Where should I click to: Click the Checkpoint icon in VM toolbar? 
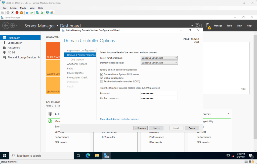(37, 13)
